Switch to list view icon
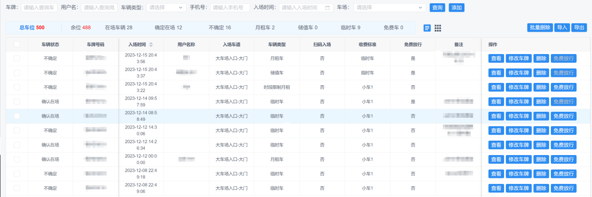This screenshot has width=592, height=197. pos(427,28)
